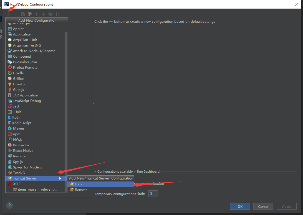Click the Application type icon
303x215 pixels.
click(x=10, y=34)
